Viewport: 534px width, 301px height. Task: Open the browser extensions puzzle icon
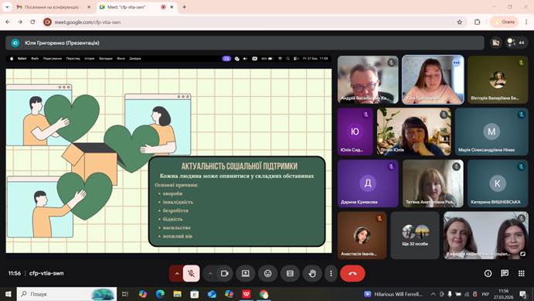(477, 22)
